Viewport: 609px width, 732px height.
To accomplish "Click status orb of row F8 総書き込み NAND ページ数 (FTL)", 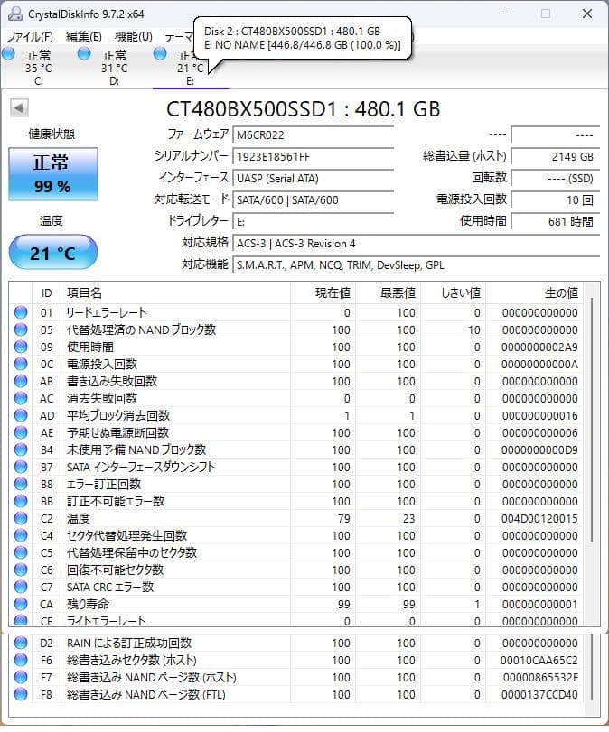I will 21,694.
